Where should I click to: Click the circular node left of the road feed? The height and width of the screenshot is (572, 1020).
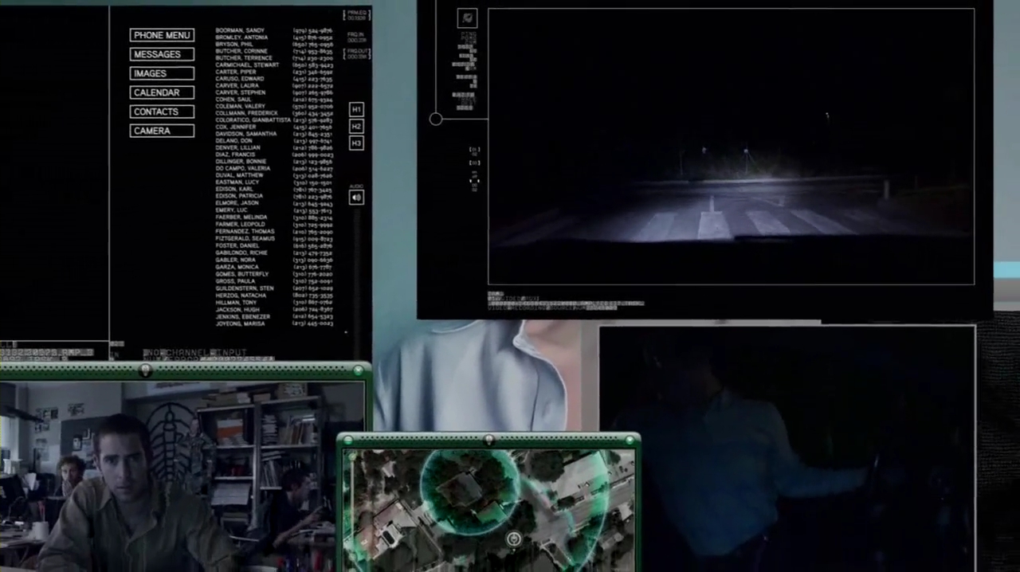436,119
